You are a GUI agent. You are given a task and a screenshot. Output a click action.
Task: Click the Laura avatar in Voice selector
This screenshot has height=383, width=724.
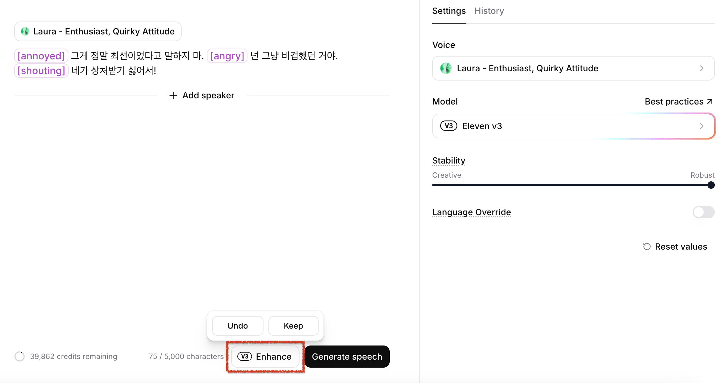(446, 68)
